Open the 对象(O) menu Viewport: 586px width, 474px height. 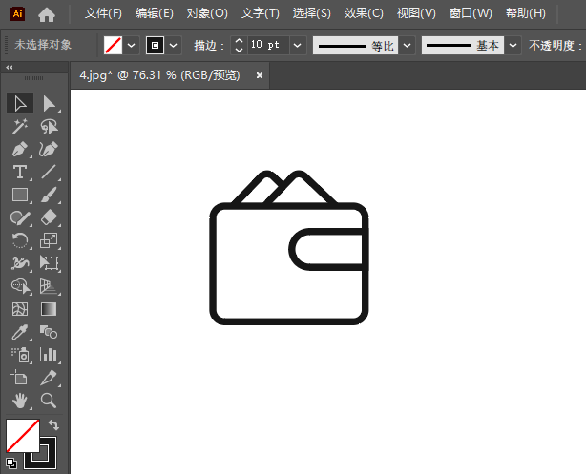pyautogui.click(x=207, y=13)
